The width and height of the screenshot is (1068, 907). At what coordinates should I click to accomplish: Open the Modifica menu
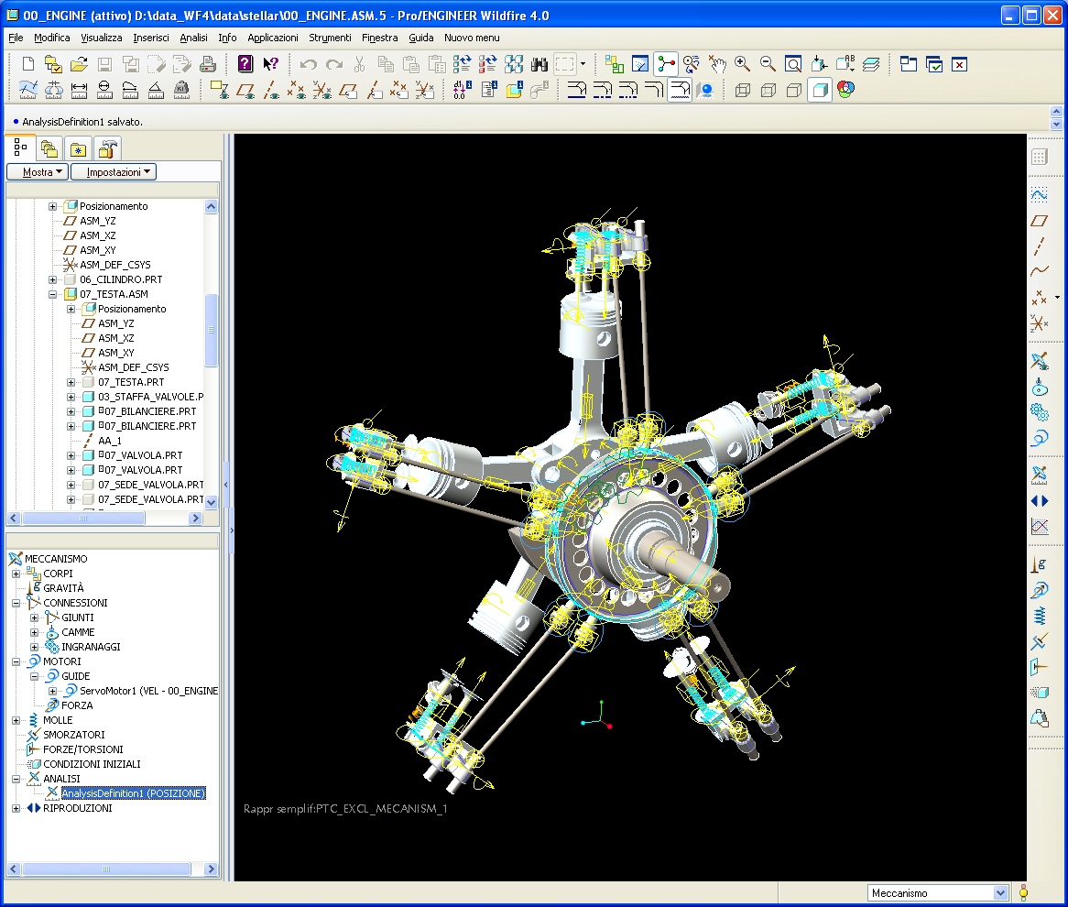[52, 38]
